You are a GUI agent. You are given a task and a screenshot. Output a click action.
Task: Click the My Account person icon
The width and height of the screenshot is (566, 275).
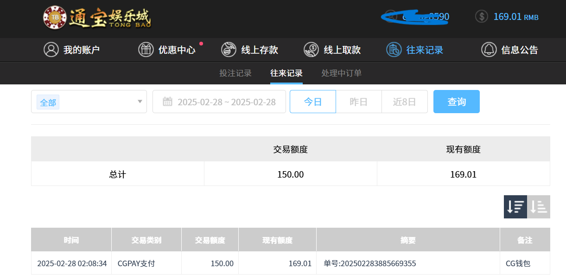(x=51, y=50)
